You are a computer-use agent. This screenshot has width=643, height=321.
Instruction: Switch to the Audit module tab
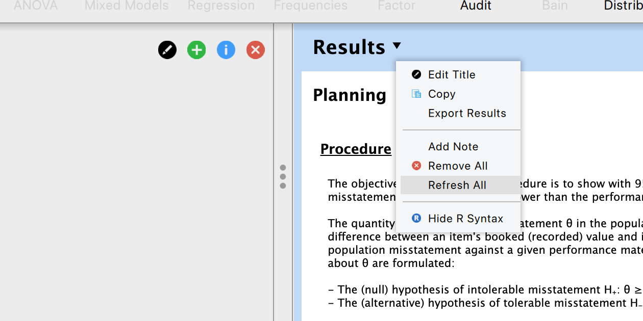475,6
